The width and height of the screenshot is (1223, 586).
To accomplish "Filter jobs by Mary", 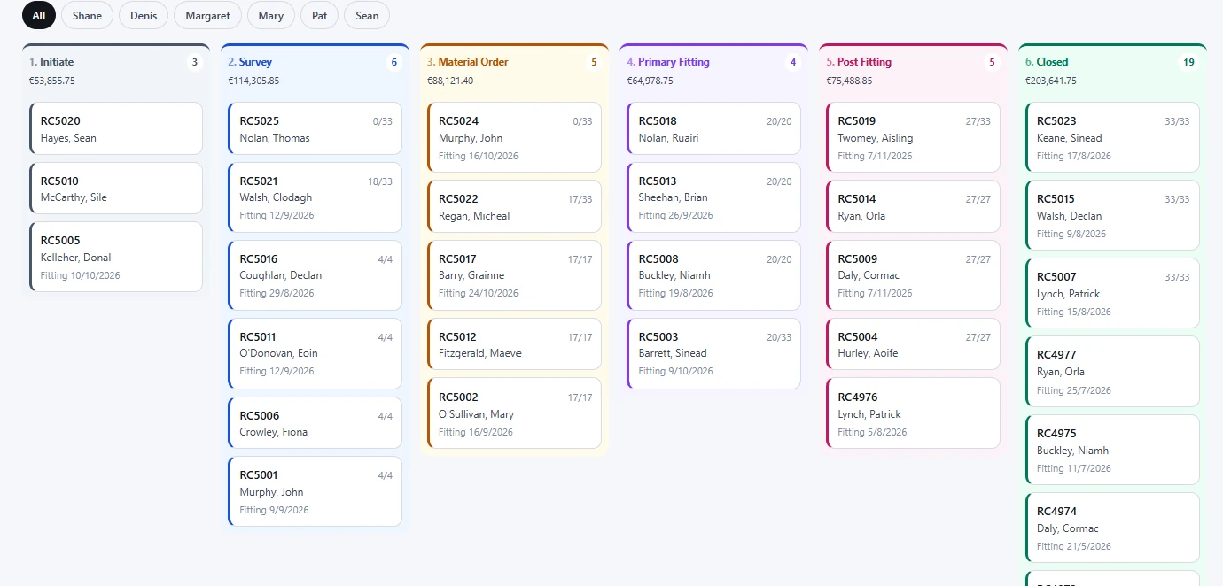I will tap(271, 15).
